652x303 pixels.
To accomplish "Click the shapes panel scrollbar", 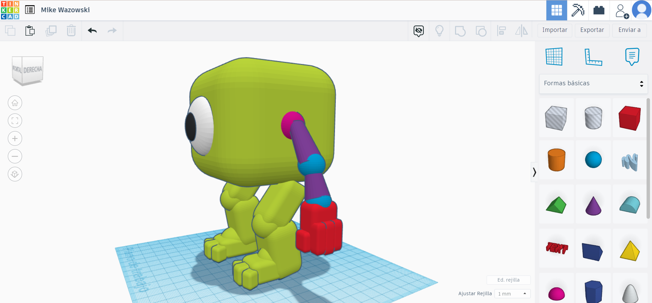I will [x=648, y=159].
